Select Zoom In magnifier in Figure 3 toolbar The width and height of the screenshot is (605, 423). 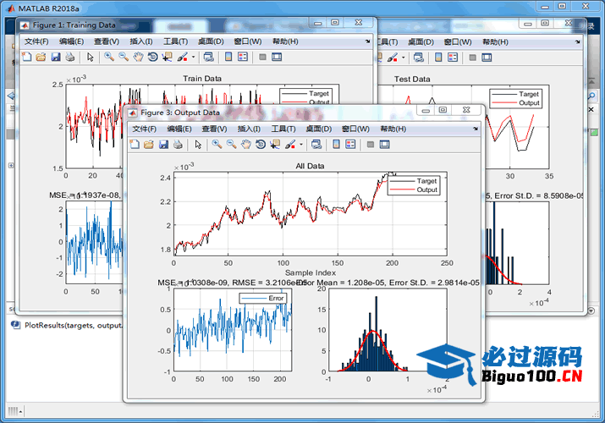[x=217, y=145]
